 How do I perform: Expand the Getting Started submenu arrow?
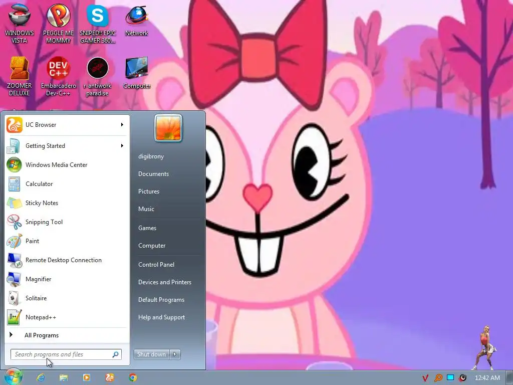pyautogui.click(x=122, y=146)
